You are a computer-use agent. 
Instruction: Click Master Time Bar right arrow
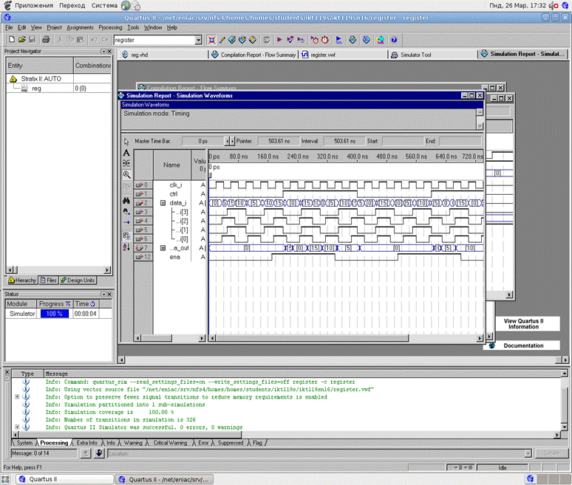[x=232, y=141]
